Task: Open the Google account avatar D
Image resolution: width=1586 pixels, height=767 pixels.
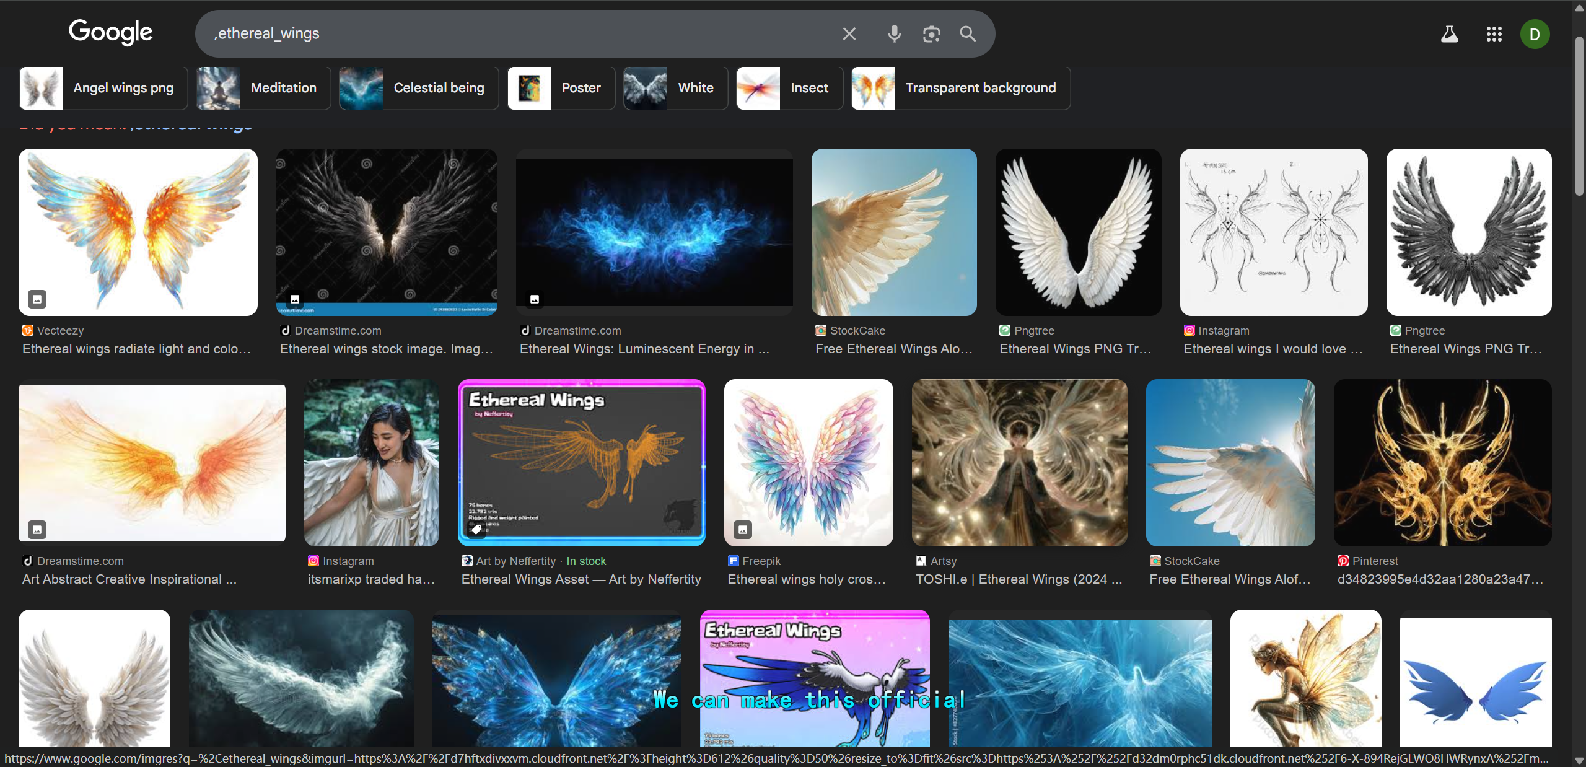Action: tap(1535, 34)
